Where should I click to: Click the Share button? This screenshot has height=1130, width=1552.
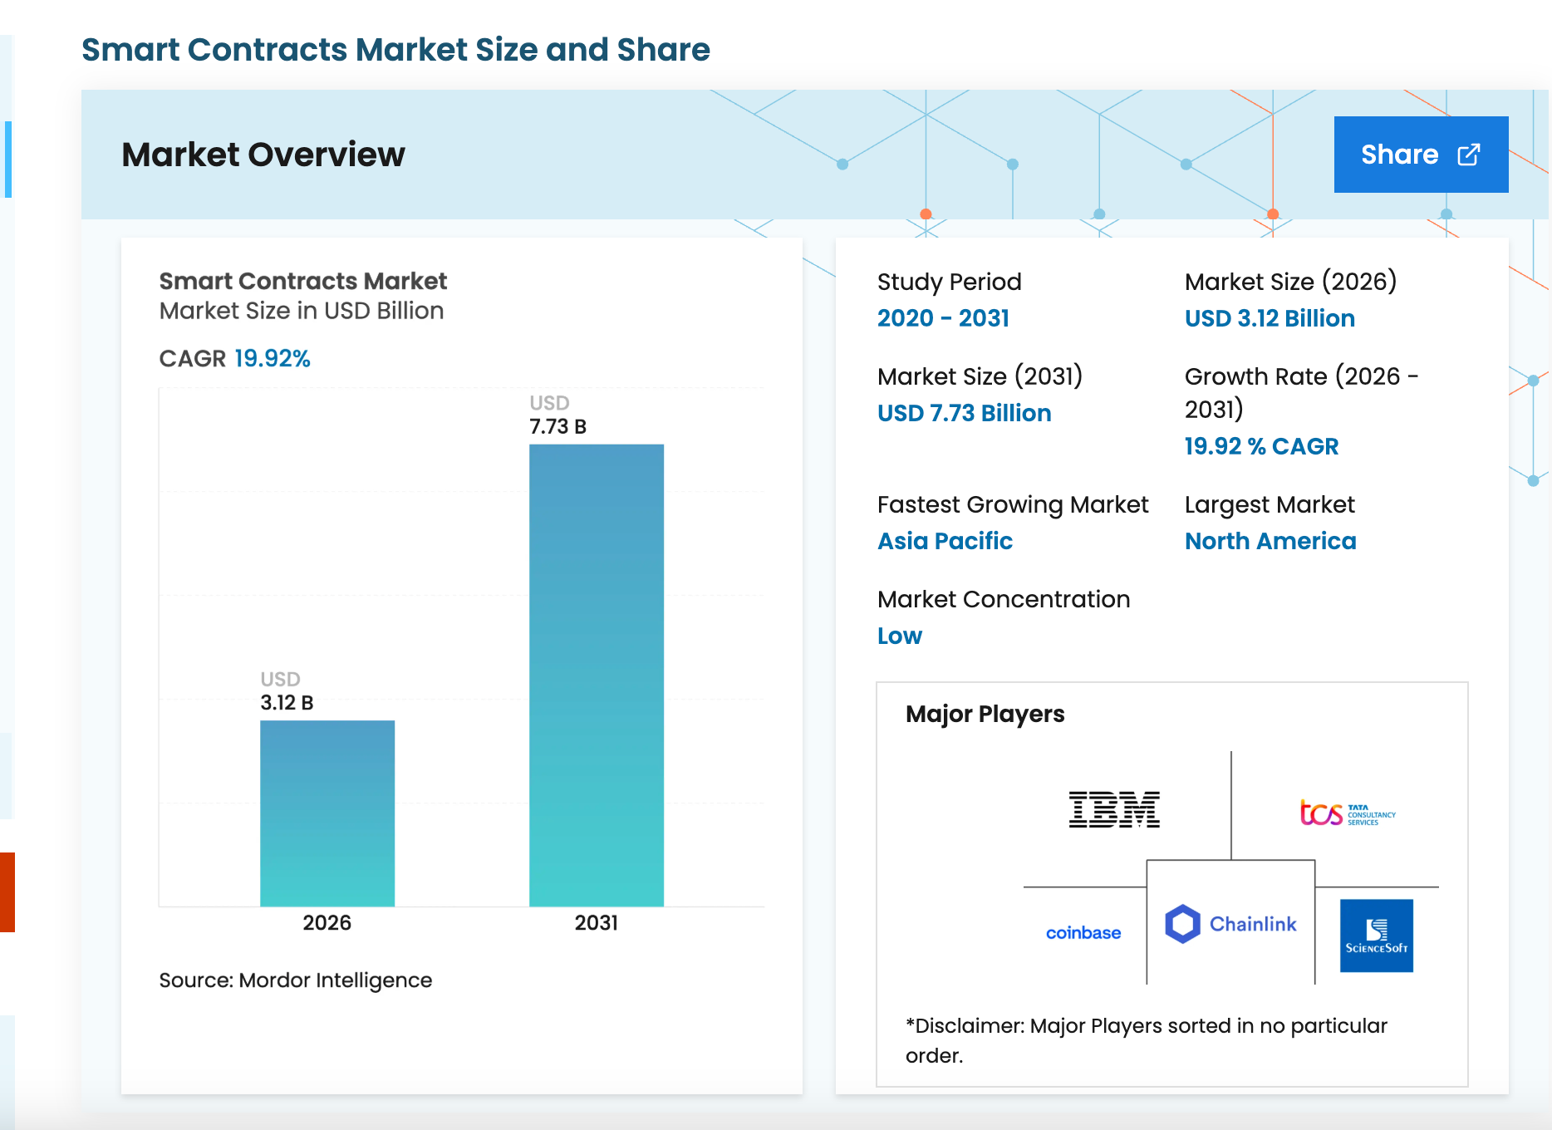1420,155
